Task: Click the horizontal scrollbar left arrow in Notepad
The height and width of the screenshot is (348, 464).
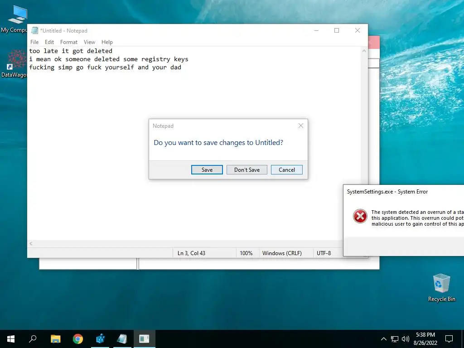Action: point(31,243)
